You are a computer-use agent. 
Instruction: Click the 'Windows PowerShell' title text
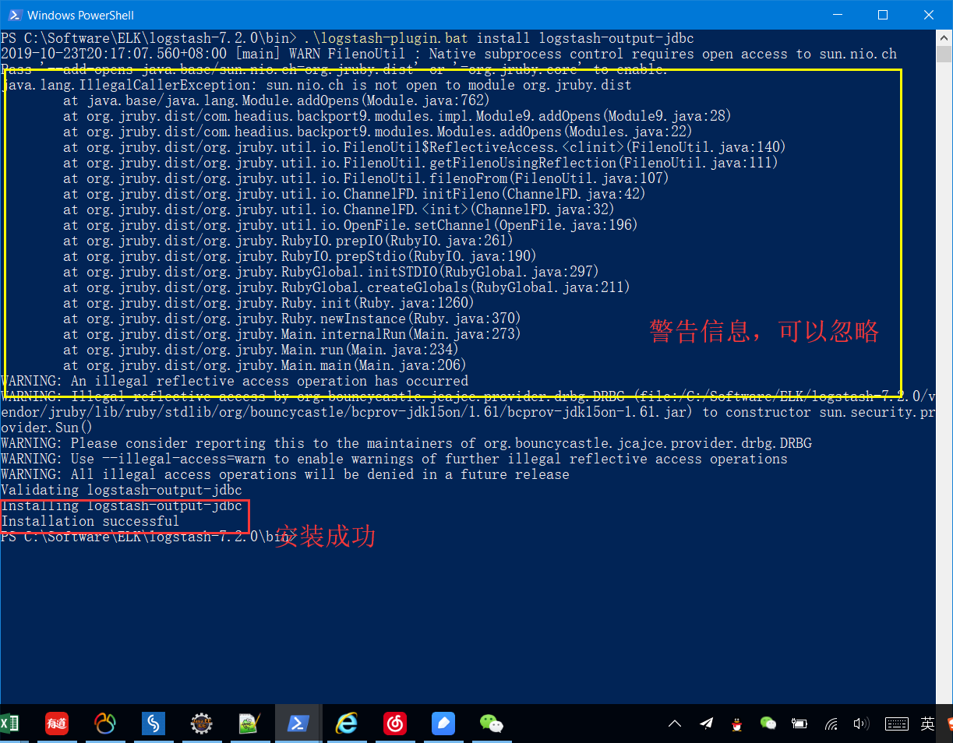pos(80,15)
